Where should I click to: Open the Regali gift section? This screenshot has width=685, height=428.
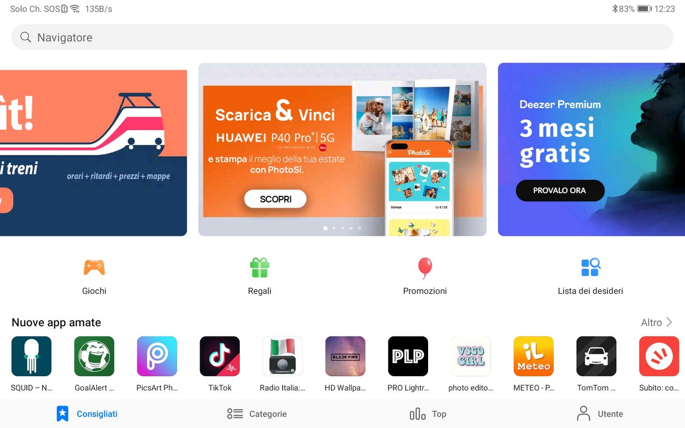[x=260, y=276]
